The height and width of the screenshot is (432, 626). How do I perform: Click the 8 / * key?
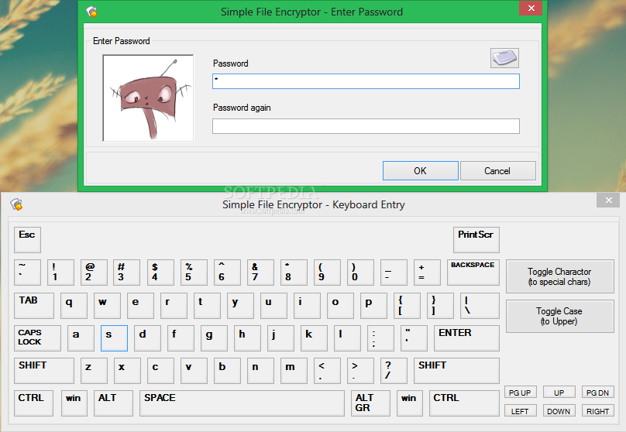click(294, 273)
